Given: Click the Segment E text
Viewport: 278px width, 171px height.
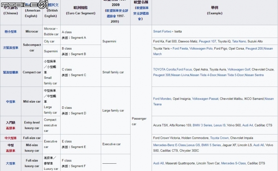Looking at the screenshot, I should click(x=78, y=147).
